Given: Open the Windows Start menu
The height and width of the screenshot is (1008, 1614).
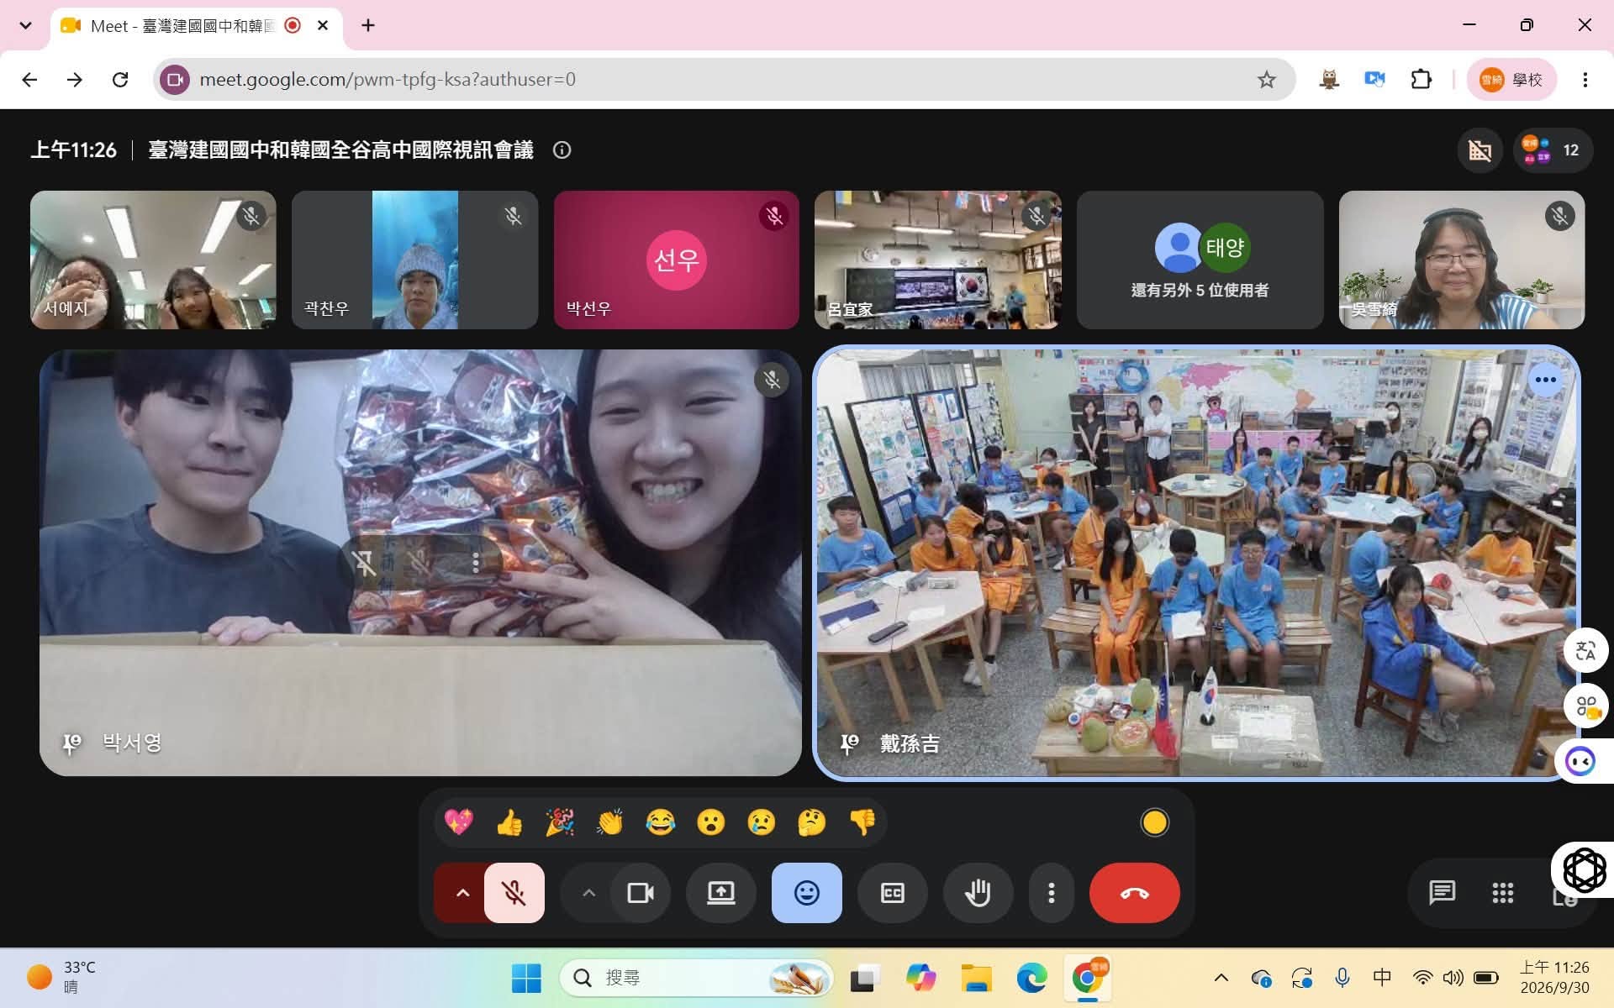Looking at the screenshot, I should click(x=527, y=978).
